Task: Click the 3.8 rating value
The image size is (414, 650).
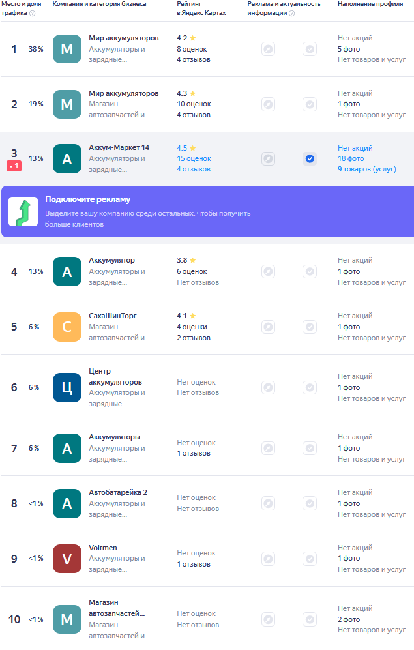Action: tap(182, 260)
